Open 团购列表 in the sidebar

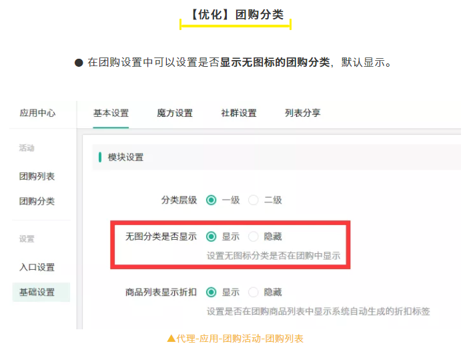[x=37, y=176]
